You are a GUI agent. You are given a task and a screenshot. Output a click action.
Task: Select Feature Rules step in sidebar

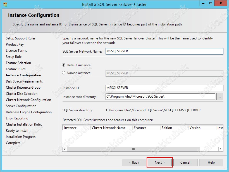click(16, 69)
